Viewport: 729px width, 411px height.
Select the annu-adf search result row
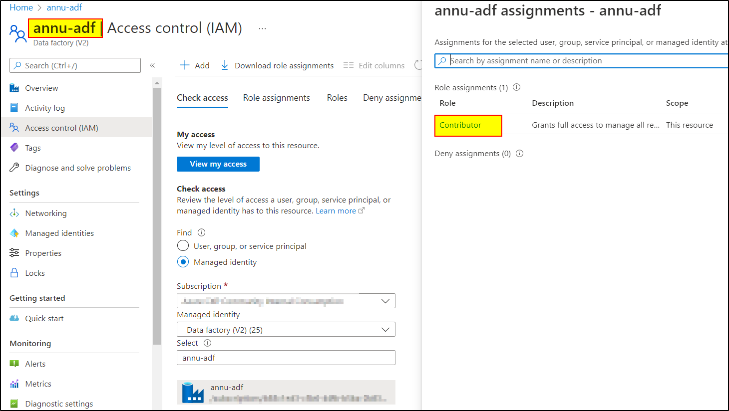[286, 392]
